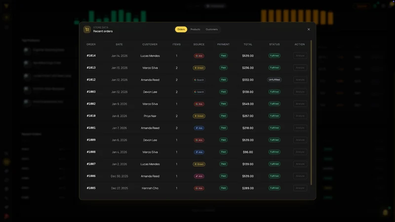Click the ORDER column header
Image resolution: width=395 pixels, height=222 pixels.
pos(91,44)
